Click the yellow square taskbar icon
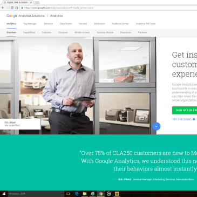Image resolution: width=197 pixels, height=197 pixels. click(117, 194)
